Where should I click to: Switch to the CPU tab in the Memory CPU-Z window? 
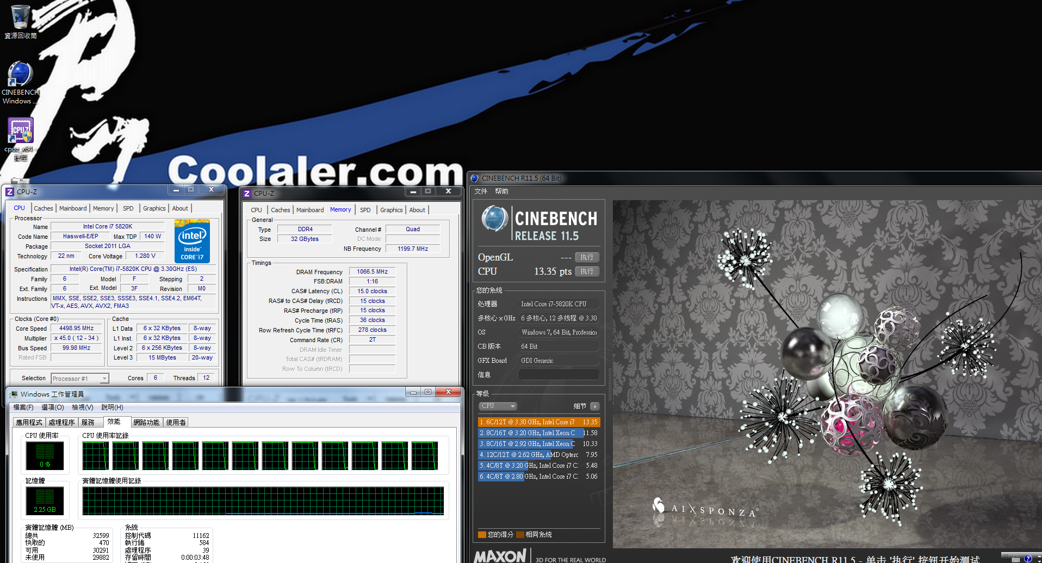pyautogui.click(x=257, y=210)
